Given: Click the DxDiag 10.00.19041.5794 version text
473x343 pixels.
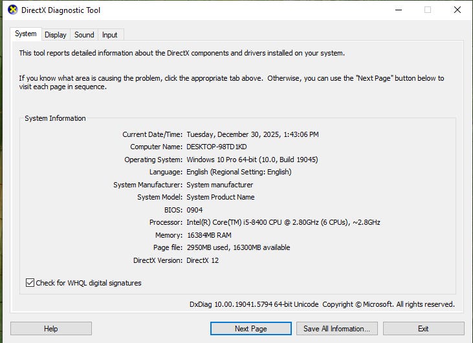Looking at the screenshot, I should click(x=254, y=304).
